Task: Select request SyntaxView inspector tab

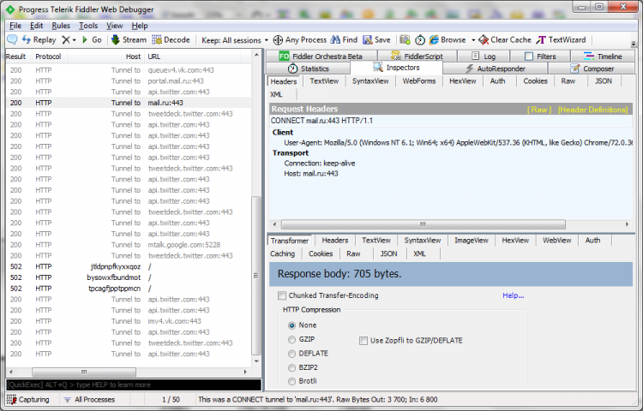Action: 370,81
